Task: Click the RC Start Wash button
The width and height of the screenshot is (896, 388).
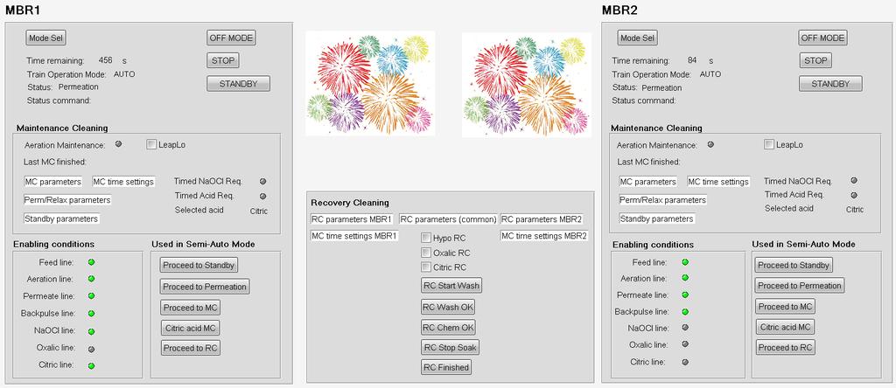Action: (x=451, y=285)
